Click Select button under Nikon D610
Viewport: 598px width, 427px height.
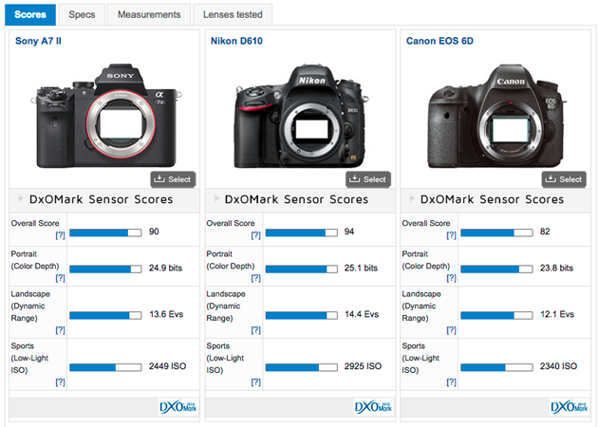[x=368, y=179]
